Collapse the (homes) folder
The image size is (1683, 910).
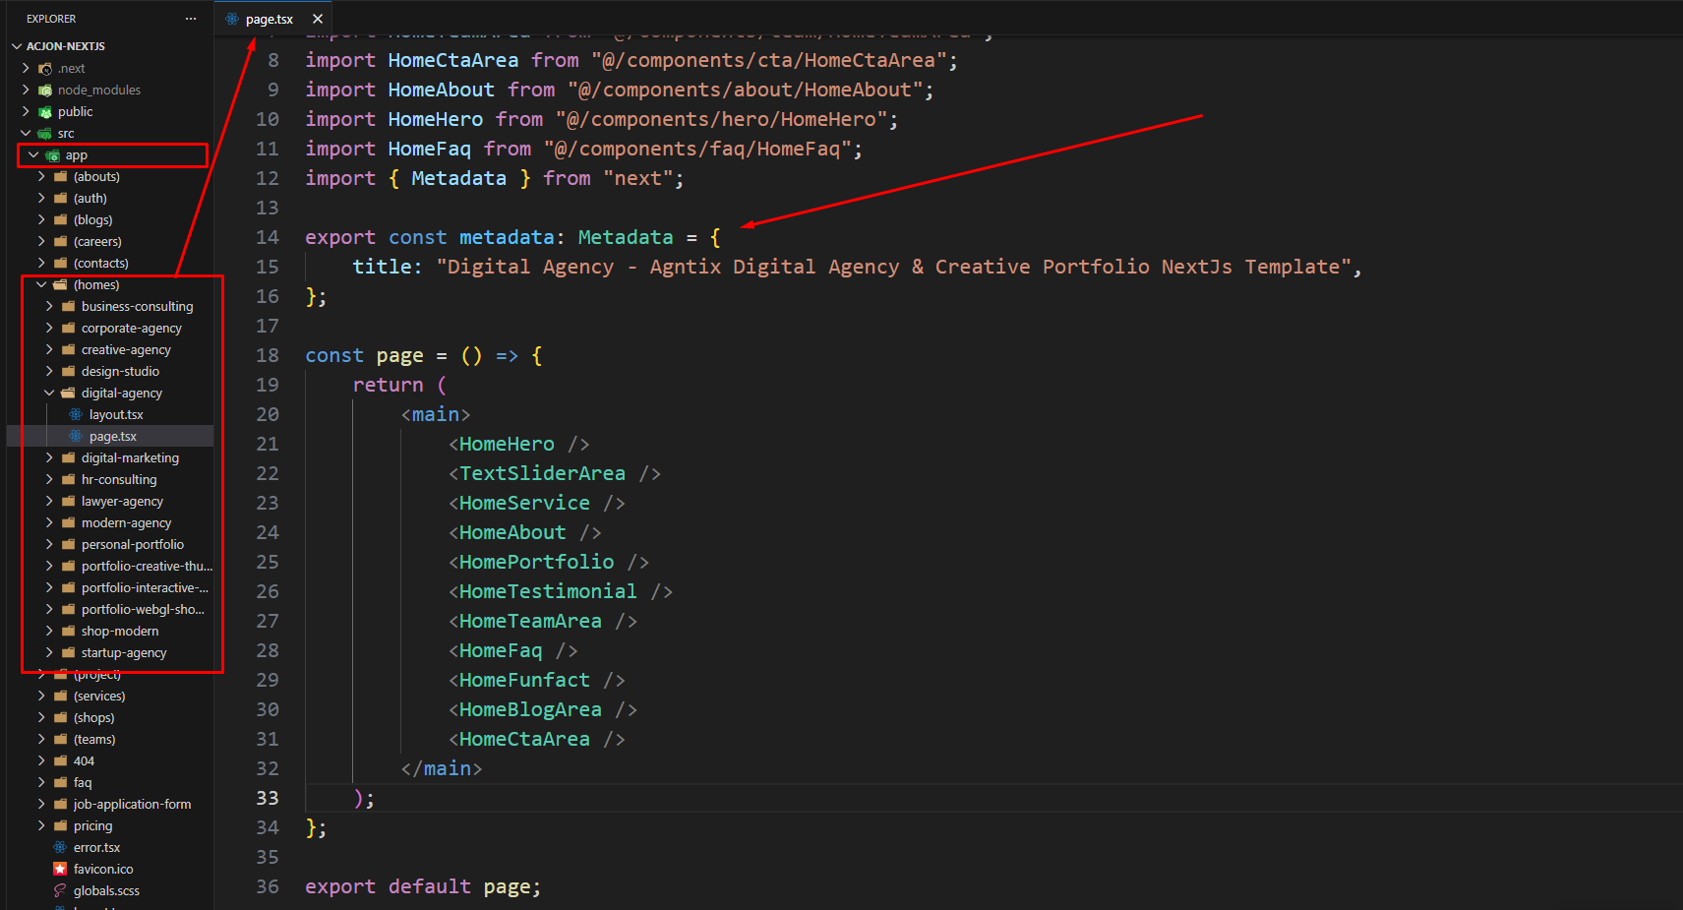(41, 285)
